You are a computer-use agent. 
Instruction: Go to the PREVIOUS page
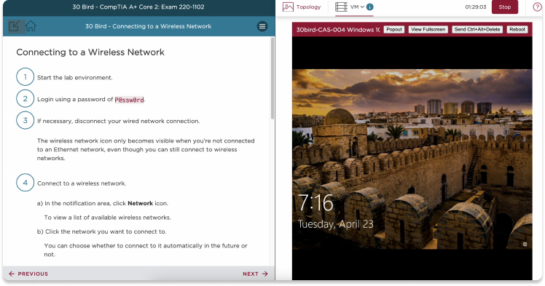coord(28,274)
